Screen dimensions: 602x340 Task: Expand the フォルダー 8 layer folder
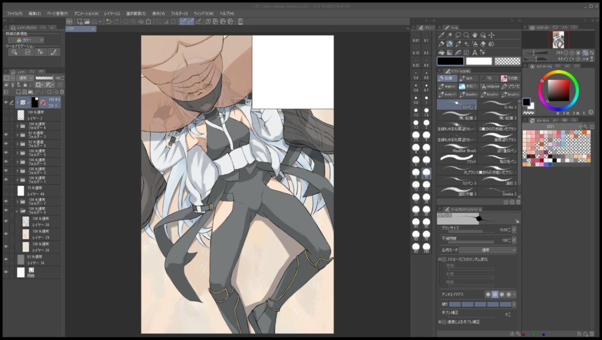click(x=17, y=211)
